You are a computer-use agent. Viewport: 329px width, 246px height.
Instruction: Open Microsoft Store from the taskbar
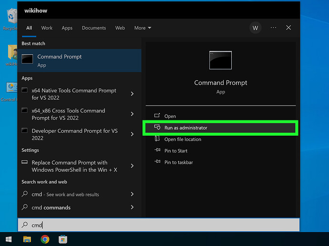point(62,239)
